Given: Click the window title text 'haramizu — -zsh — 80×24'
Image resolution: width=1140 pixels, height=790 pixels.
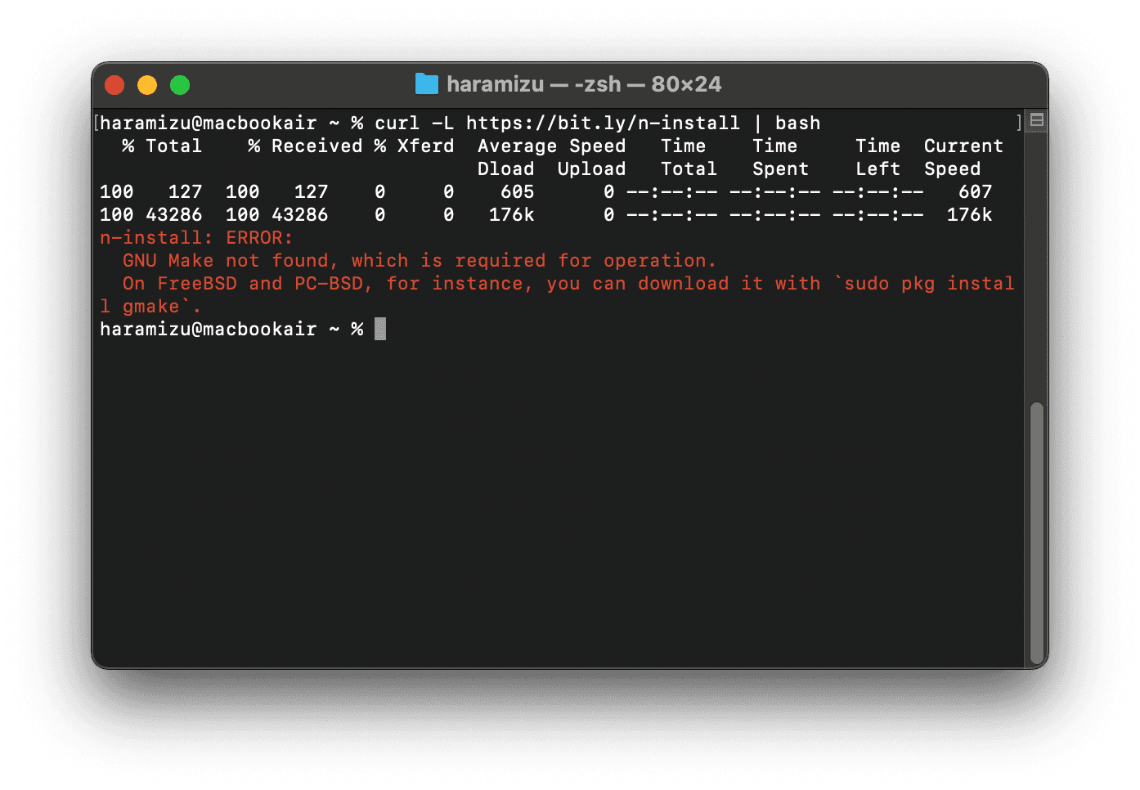Looking at the screenshot, I should [x=584, y=84].
